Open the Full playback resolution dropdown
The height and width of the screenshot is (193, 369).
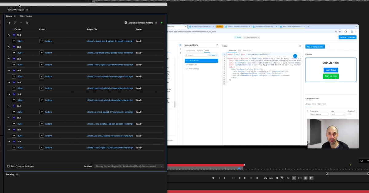point(364,161)
